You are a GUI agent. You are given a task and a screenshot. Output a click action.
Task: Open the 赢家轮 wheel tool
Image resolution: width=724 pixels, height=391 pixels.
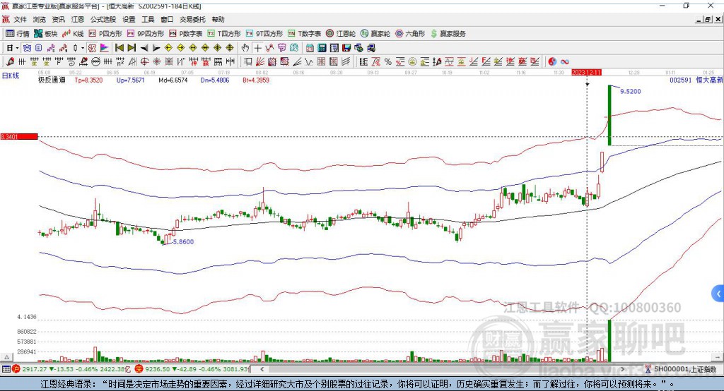coord(375,34)
